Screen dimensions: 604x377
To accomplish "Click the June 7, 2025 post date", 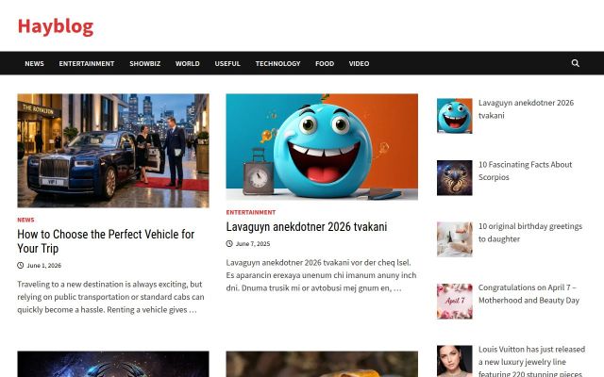I will point(253,243).
